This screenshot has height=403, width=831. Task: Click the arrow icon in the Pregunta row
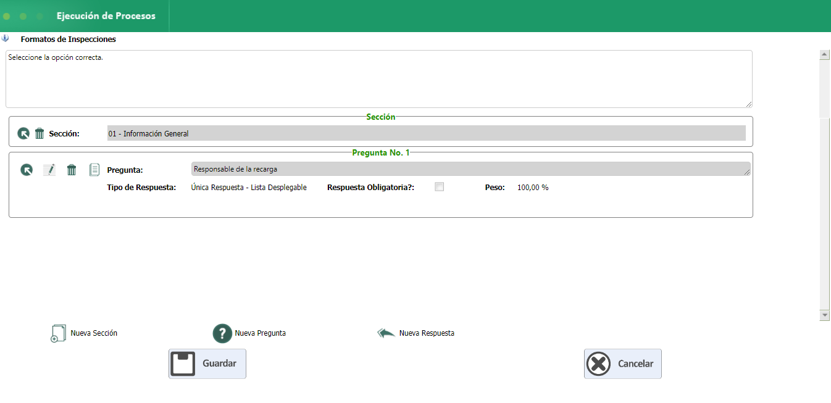(x=27, y=170)
